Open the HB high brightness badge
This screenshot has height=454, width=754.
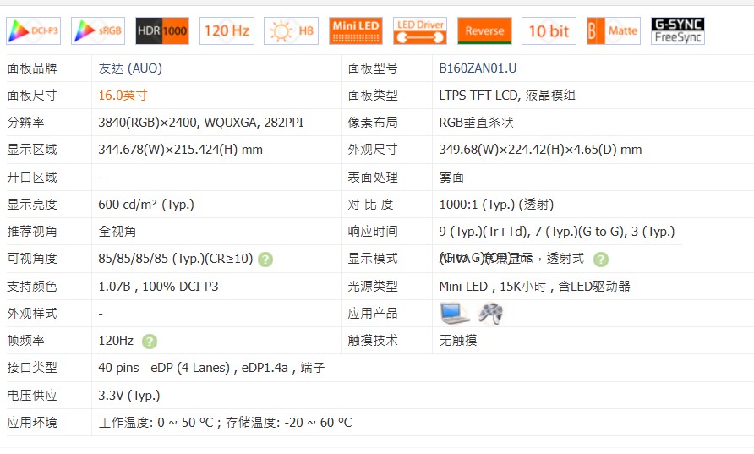(x=291, y=31)
